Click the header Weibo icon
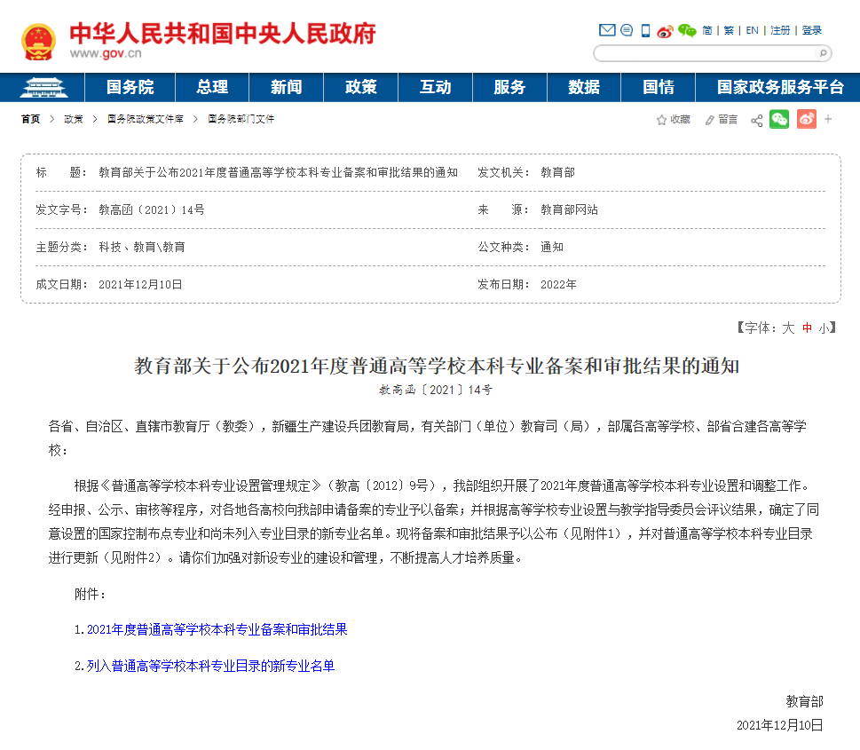The width and height of the screenshot is (860, 750). pyautogui.click(x=666, y=30)
